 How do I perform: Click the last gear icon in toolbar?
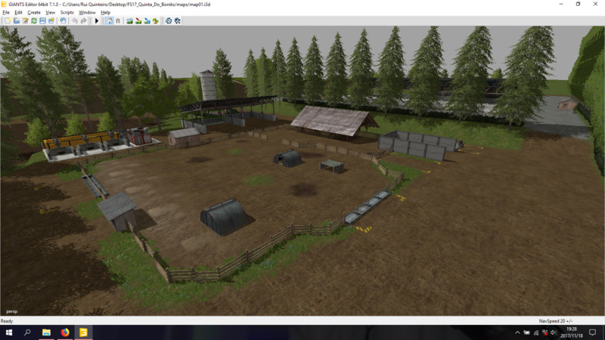tap(177, 20)
